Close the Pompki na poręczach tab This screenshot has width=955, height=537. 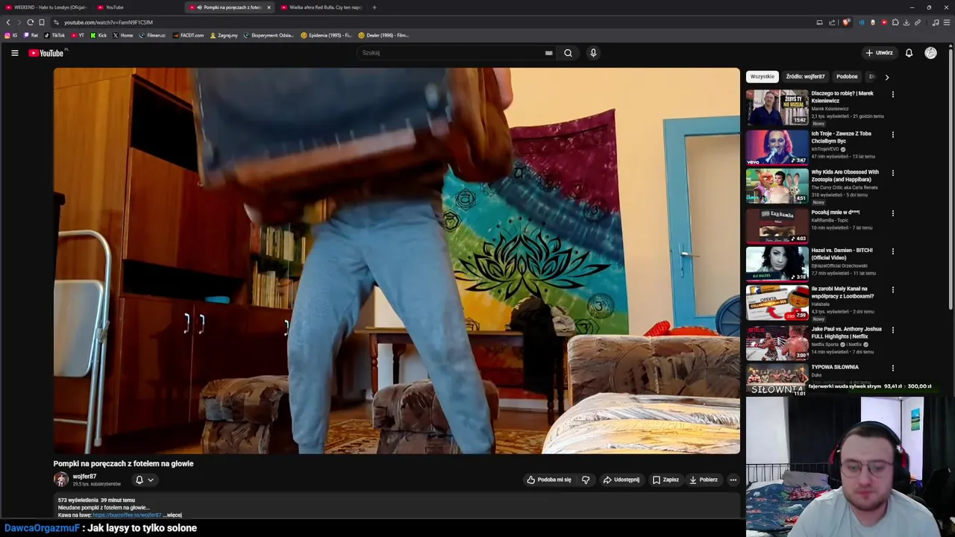(x=269, y=7)
